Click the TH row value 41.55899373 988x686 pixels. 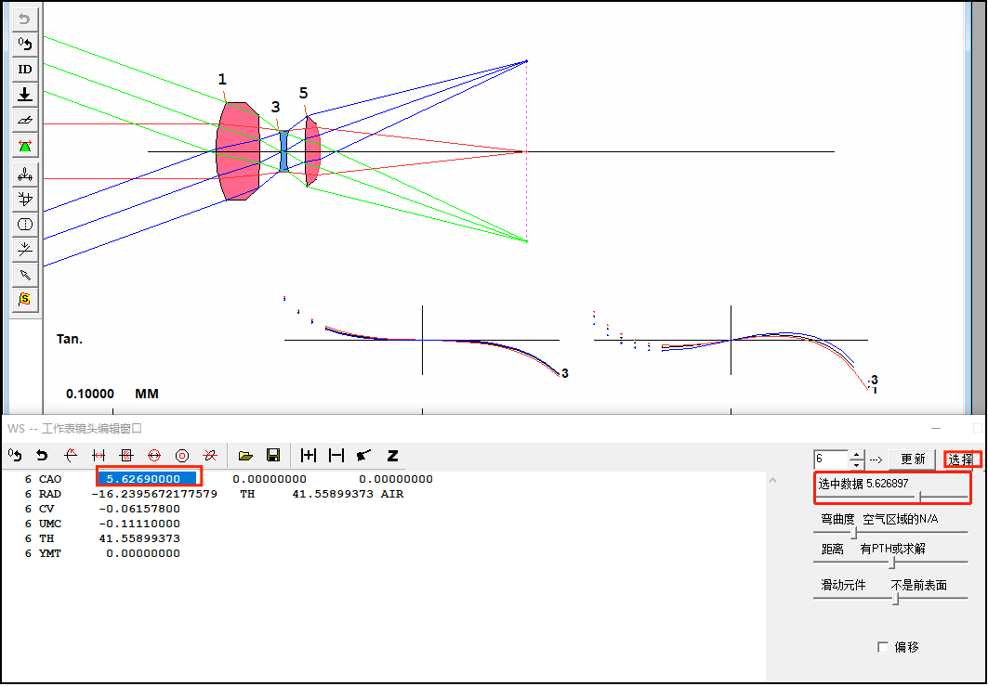[x=139, y=538]
